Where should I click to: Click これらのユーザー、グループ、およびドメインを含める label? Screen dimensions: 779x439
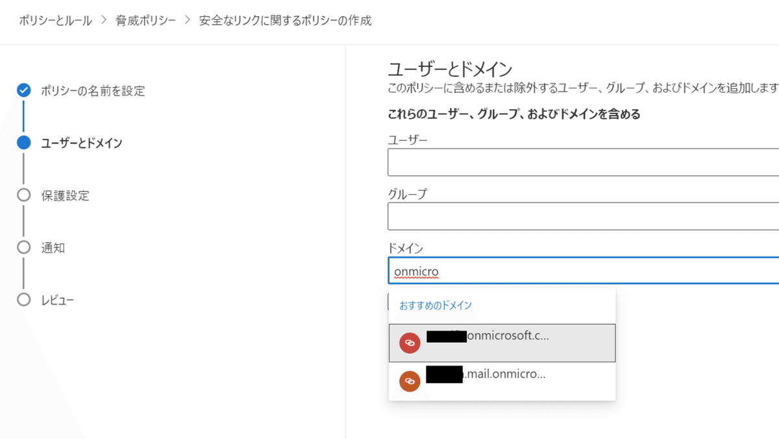click(x=514, y=114)
